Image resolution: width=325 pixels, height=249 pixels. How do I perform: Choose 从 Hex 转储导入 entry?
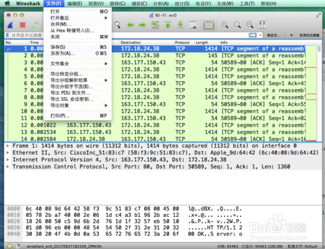click(77, 31)
